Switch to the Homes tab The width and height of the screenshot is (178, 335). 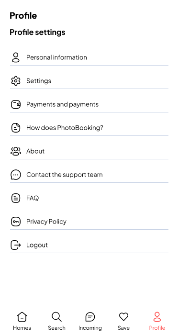tap(22, 321)
